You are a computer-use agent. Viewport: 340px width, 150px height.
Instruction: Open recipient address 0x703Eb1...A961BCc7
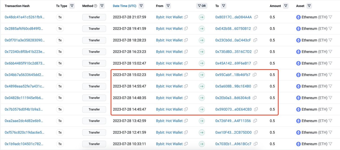[x=233, y=144]
